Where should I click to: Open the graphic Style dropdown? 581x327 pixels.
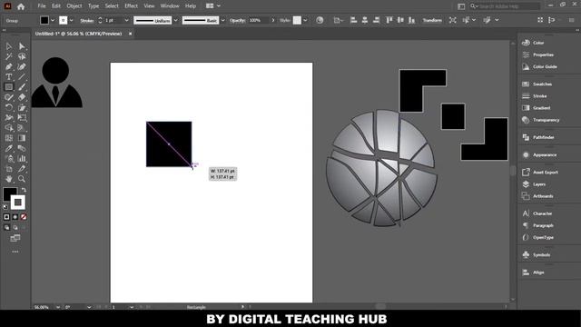(x=305, y=21)
